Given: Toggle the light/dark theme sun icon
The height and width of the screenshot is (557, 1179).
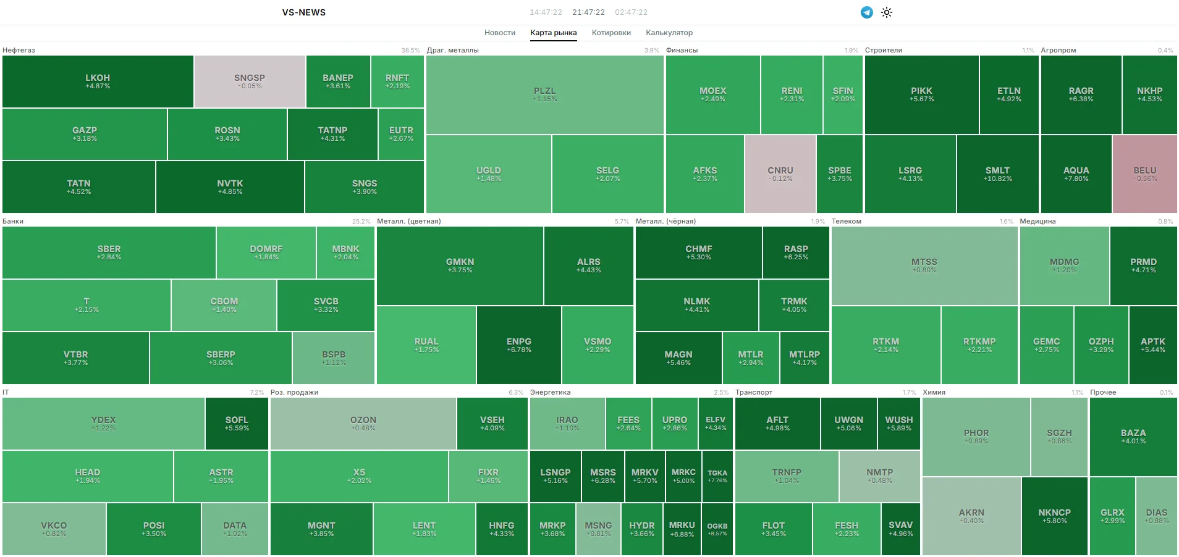Looking at the screenshot, I should [887, 12].
